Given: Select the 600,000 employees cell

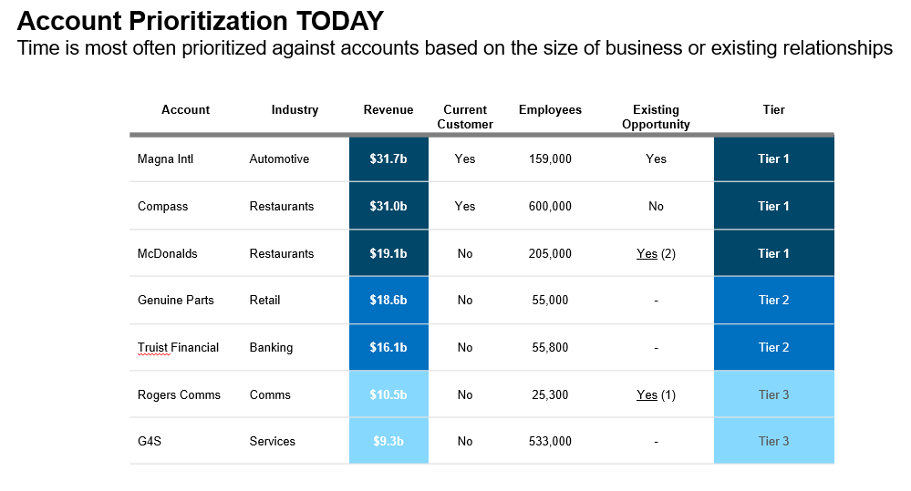Looking at the screenshot, I should coord(550,206).
